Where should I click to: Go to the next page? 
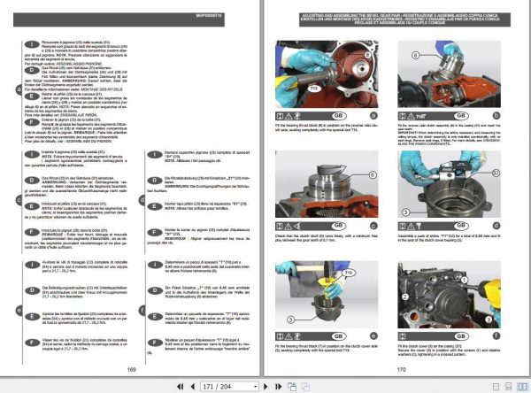pos(265,387)
